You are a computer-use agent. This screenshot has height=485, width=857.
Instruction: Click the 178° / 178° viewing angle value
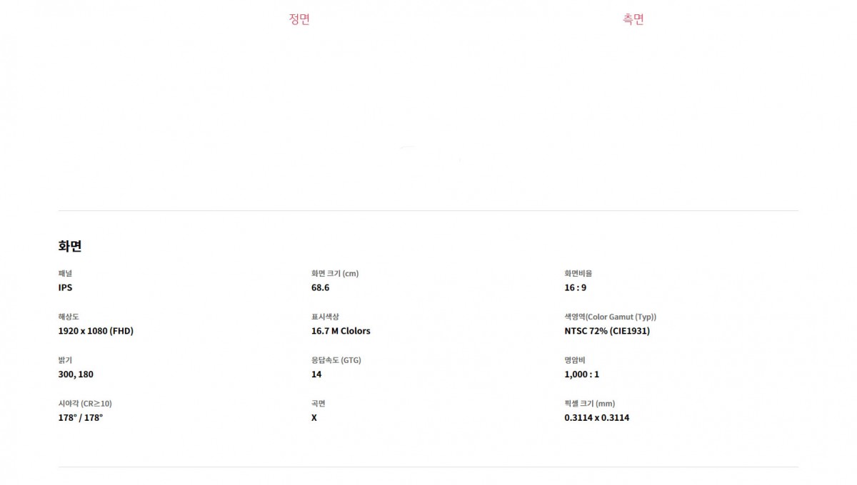pos(80,417)
